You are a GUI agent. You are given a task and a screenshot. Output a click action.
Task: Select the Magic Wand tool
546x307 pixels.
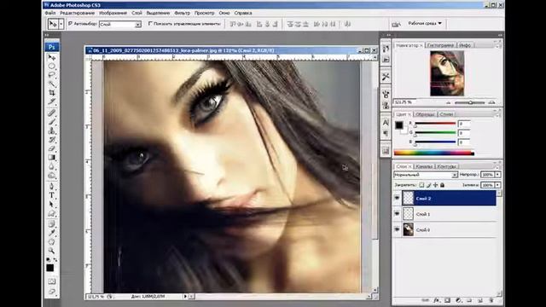51,84
